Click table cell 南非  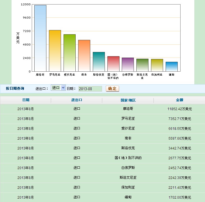[x=128, y=138]
